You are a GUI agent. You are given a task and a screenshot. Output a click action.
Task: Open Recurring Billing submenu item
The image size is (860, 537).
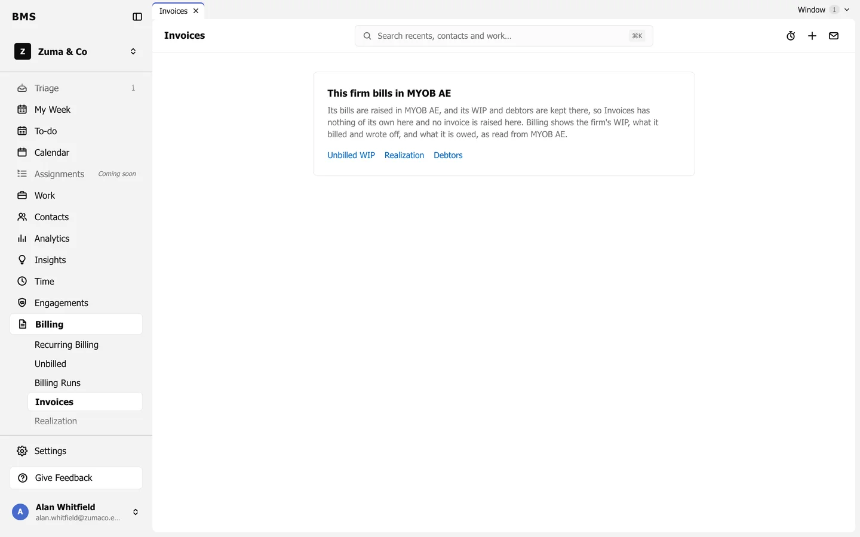click(x=85, y=345)
